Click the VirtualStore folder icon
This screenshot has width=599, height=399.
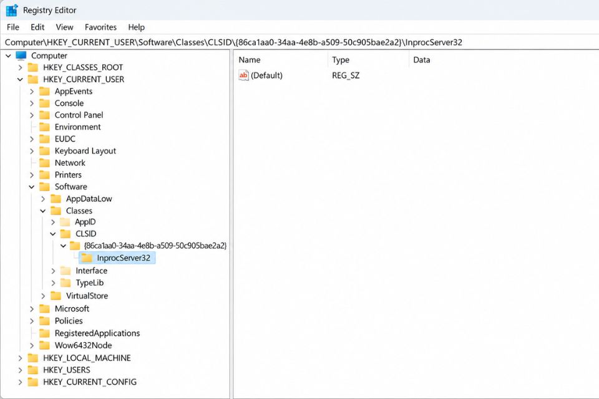click(56, 296)
